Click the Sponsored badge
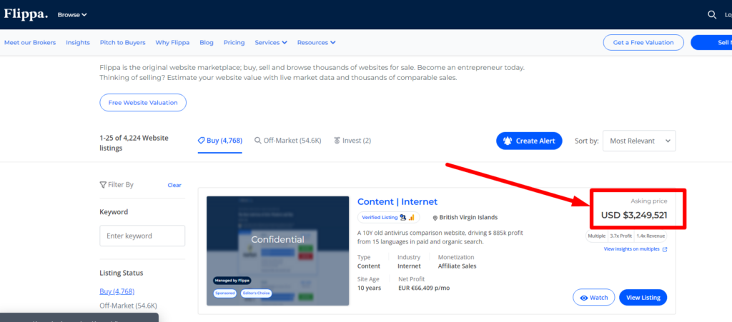Screen dimensions: 732x322 [225, 293]
